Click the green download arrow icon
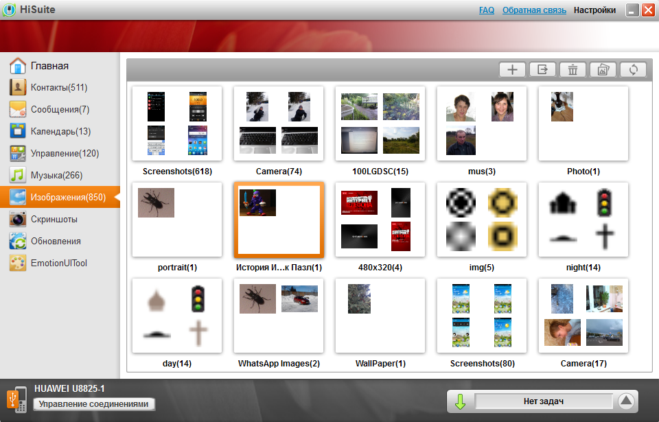This screenshot has height=422, width=659. coord(461,401)
